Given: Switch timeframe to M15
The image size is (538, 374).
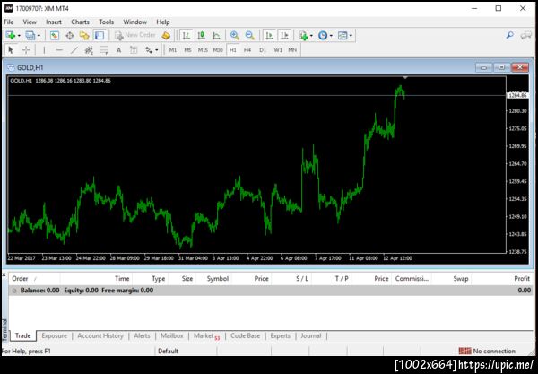Looking at the screenshot, I should tap(203, 50).
